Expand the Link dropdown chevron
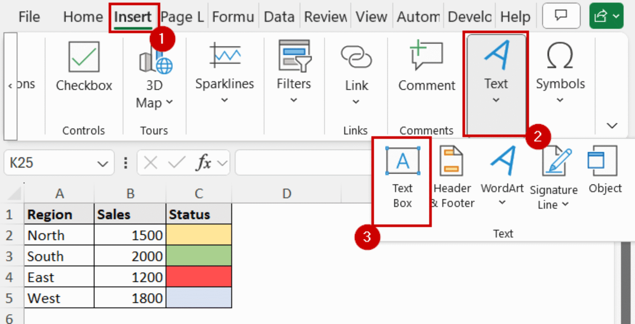This screenshot has height=324, width=635. [x=356, y=101]
